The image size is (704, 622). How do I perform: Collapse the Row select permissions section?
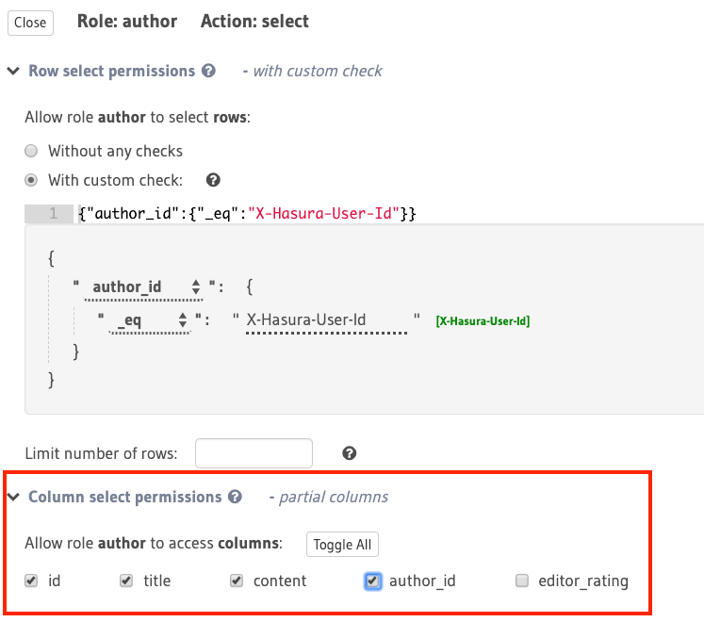(13, 71)
